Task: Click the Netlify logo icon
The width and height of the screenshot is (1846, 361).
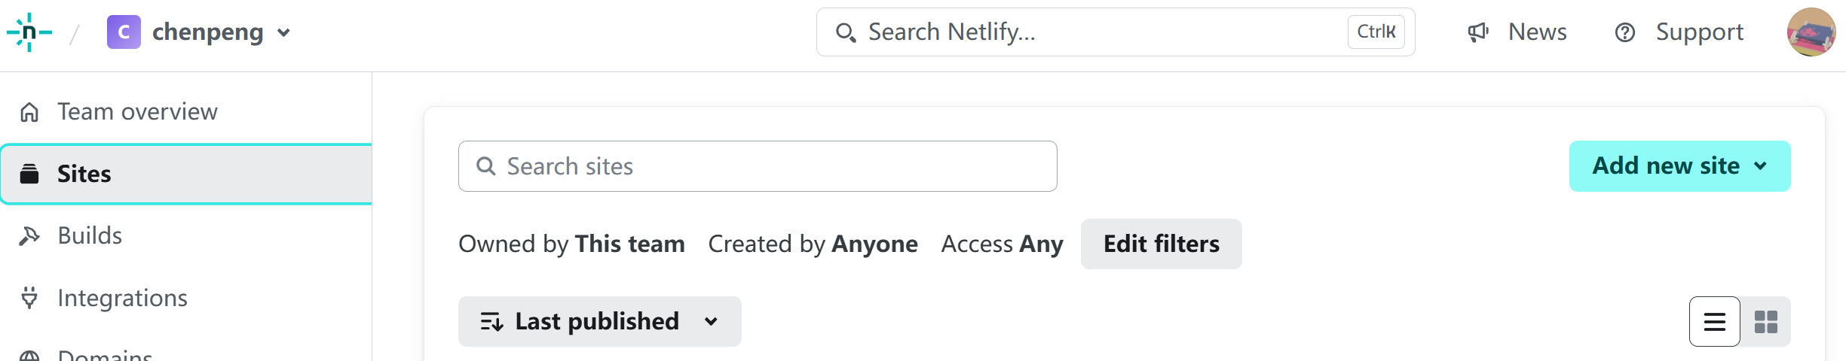Action: [x=29, y=32]
